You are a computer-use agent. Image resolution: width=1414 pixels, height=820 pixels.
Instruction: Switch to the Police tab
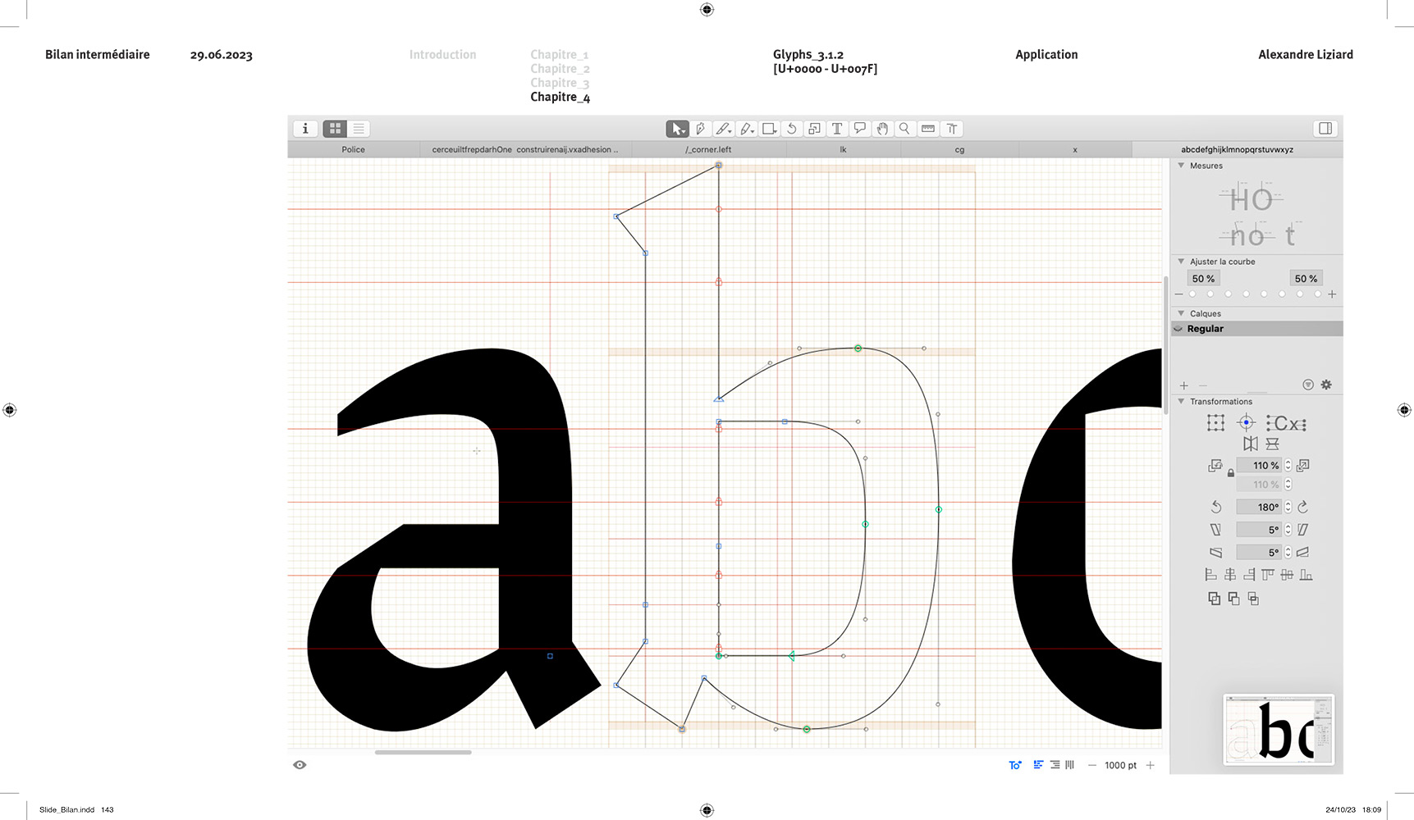(x=353, y=150)
